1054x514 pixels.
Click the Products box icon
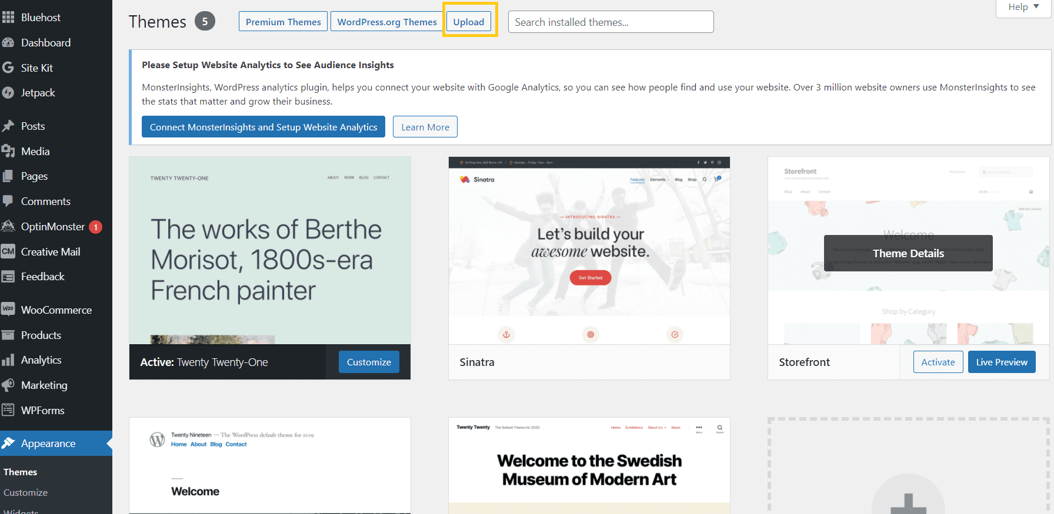click(x=8, y=335)
